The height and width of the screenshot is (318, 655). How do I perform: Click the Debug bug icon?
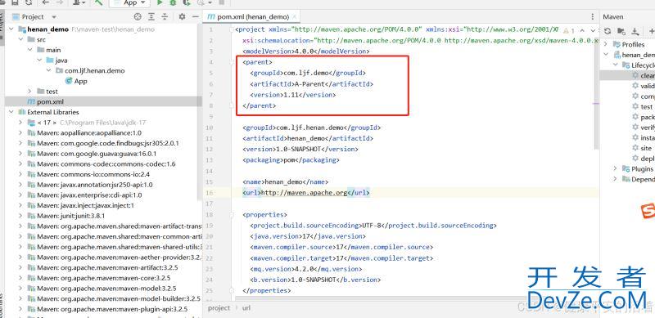173,2
